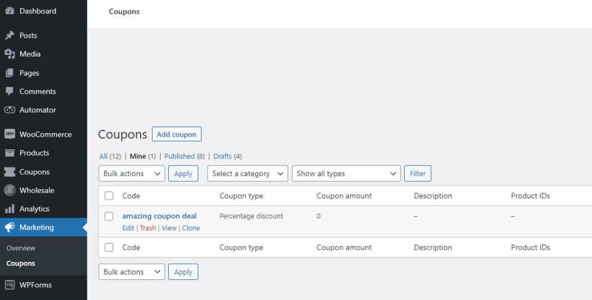
Task: Toggle select-all checkbox in table footer
Action: [x=109, y=247]
